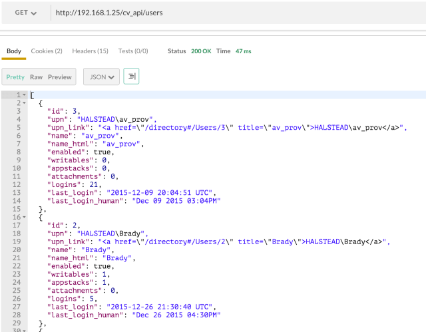Open the GET request method dropdown

25,13
